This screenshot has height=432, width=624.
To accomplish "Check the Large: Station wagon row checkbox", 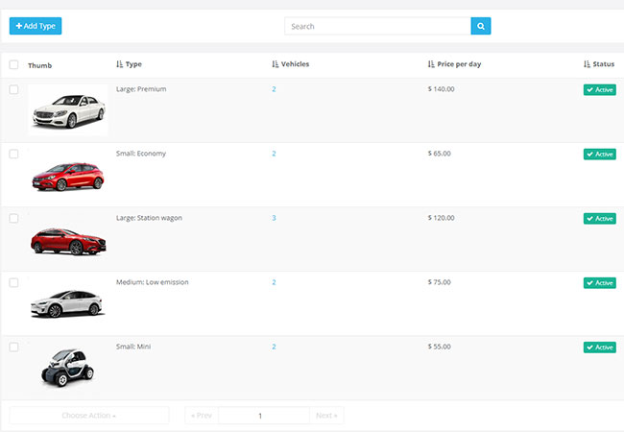I will pos(14,218).
